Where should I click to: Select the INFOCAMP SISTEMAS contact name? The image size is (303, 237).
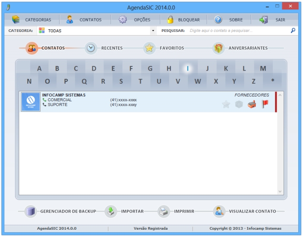64,95
